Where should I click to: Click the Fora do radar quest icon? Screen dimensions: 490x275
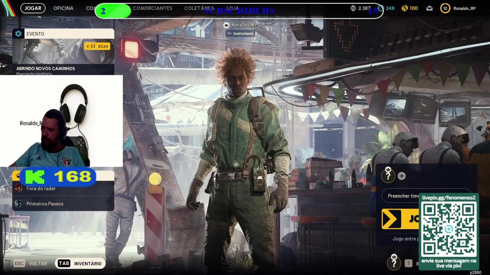pos(18,189)
